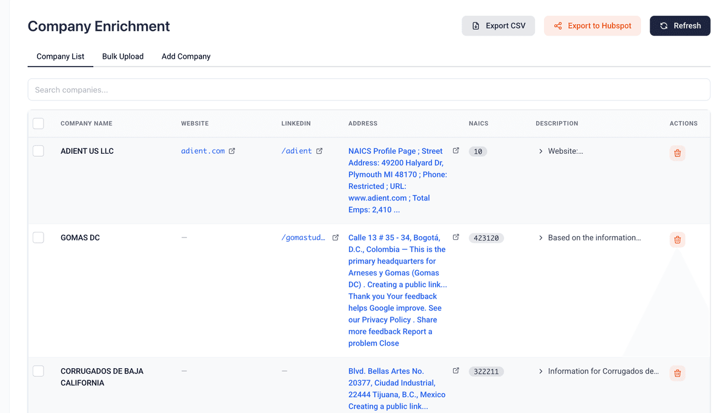Viewport: 727px width, 413px height.
Task: Click the NAICS code 423120 badge
Action: (x=486, y=238)
